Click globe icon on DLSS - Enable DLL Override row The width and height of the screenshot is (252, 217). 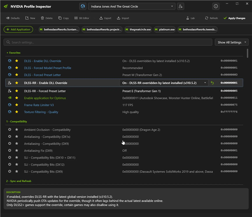[10, 61]
